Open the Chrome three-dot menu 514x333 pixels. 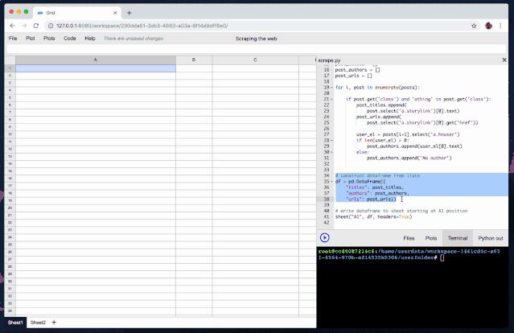[x=503, y=26]
